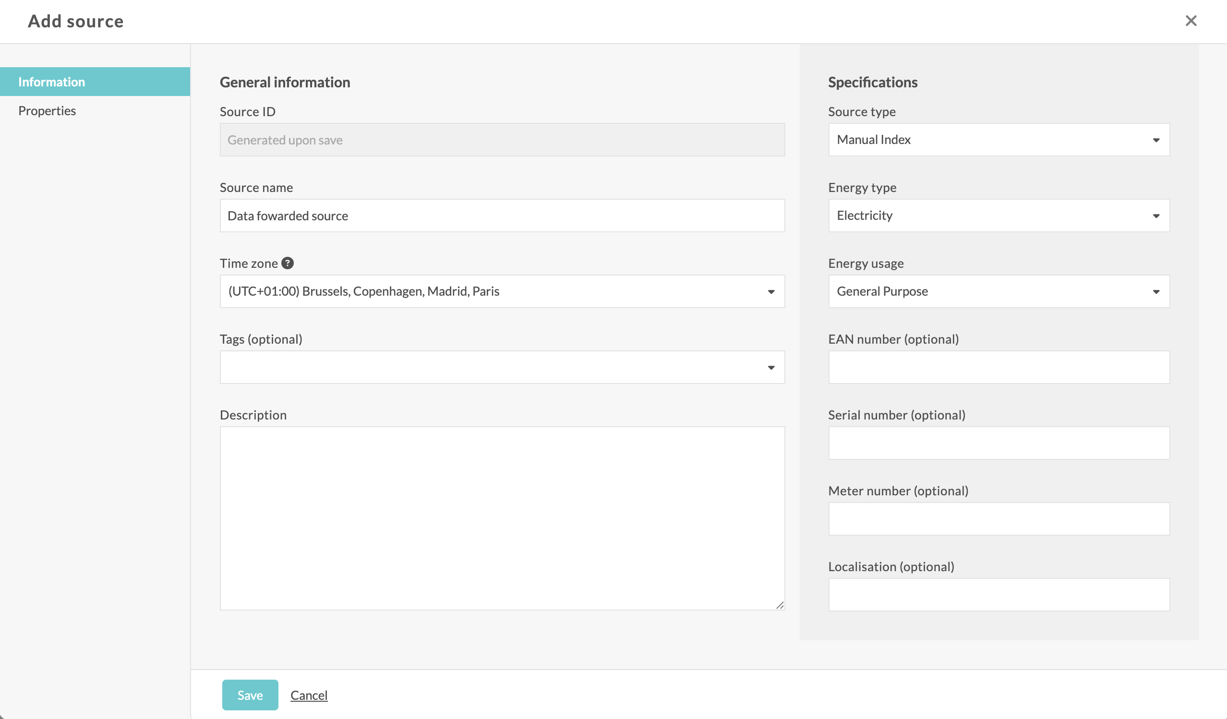
Task: Open the Energy usage General Purpose dropdown
Action: (x=998, y=292)
